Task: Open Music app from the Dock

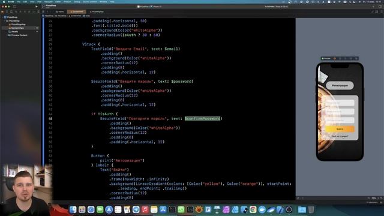Action: pos(145,209)
